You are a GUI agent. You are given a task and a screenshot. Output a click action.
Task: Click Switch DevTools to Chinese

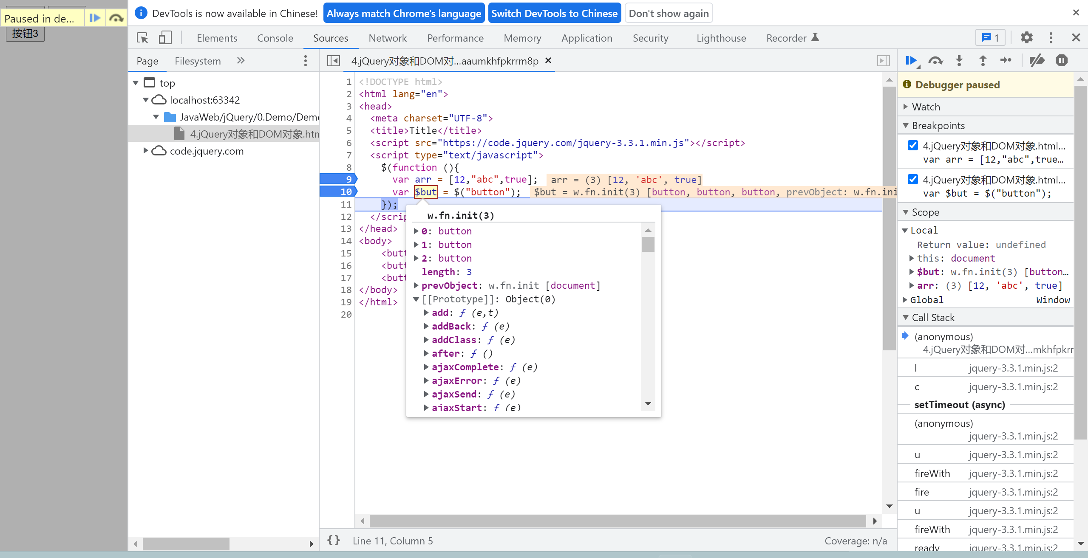click(555, 13)
